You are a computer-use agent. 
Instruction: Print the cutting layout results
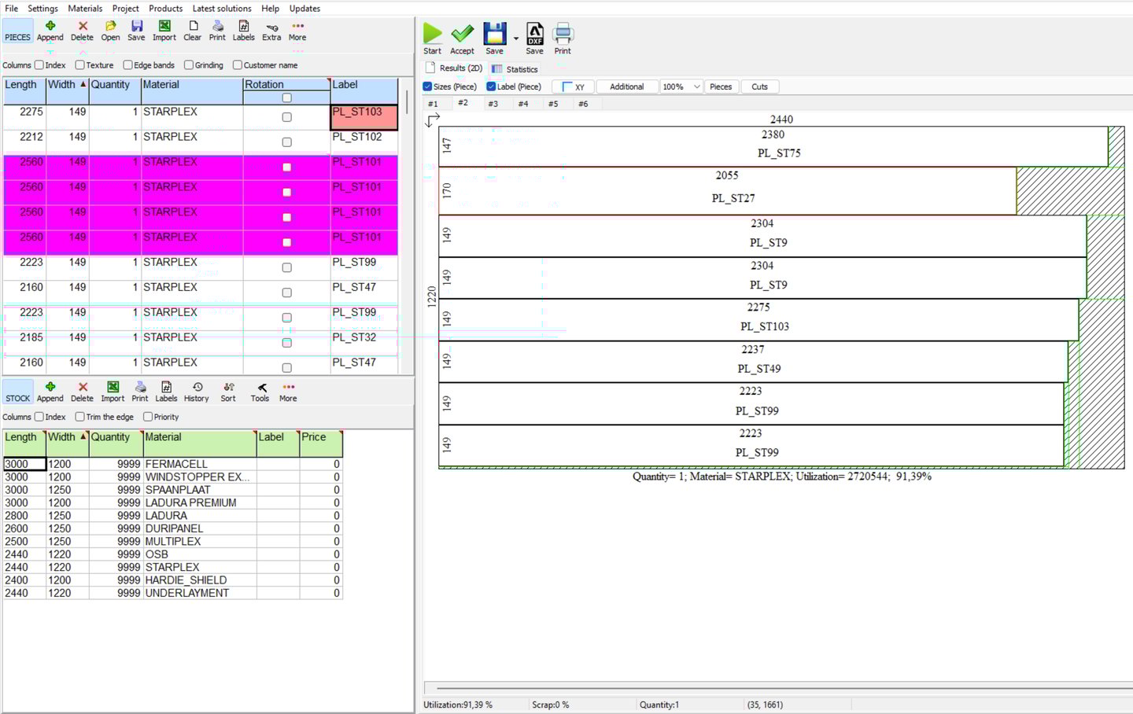click(x=563, y=39)
